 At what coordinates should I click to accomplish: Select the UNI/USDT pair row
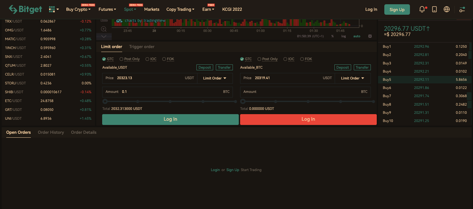[x=48, y=118]
